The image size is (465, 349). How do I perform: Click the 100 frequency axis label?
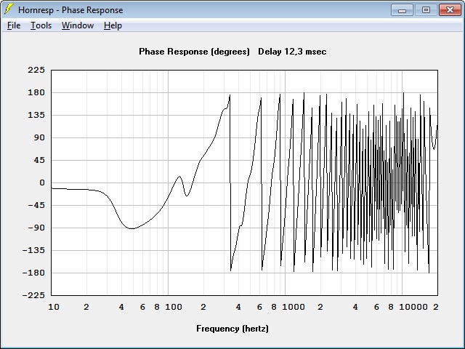[x=174, y=307]
